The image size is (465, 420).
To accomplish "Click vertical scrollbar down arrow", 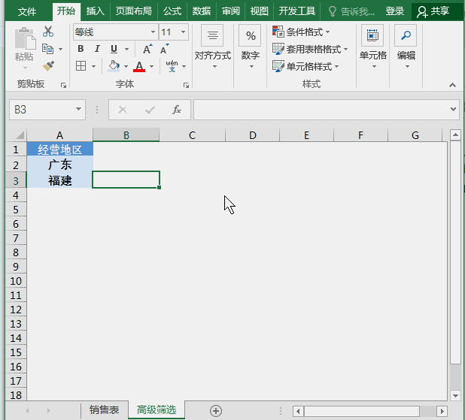I will (455, 395).
